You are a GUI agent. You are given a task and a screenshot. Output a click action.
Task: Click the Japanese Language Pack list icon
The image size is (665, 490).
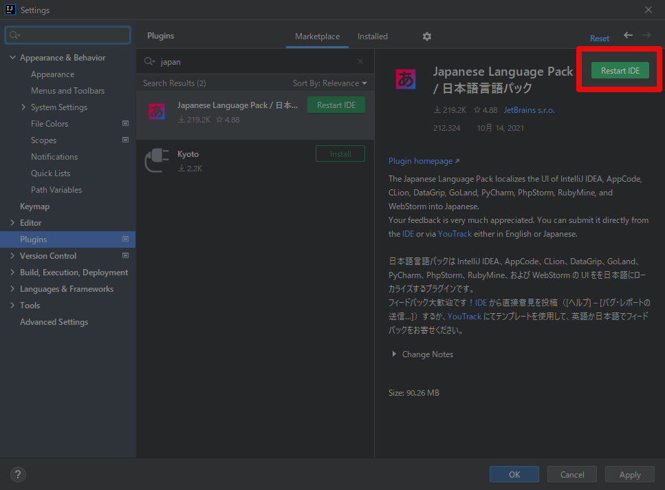click(157, 111)
